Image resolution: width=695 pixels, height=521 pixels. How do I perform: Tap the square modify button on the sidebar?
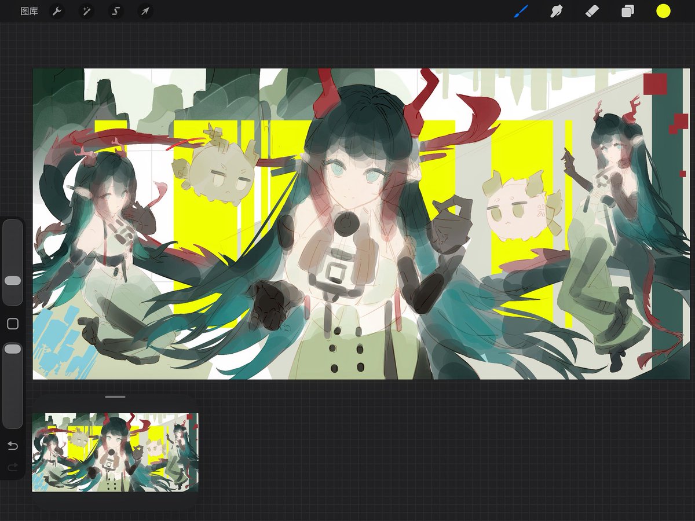coord(12,324)
